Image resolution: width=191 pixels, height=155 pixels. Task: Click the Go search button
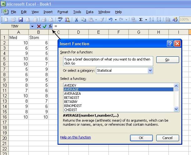(x=168, y=60)
